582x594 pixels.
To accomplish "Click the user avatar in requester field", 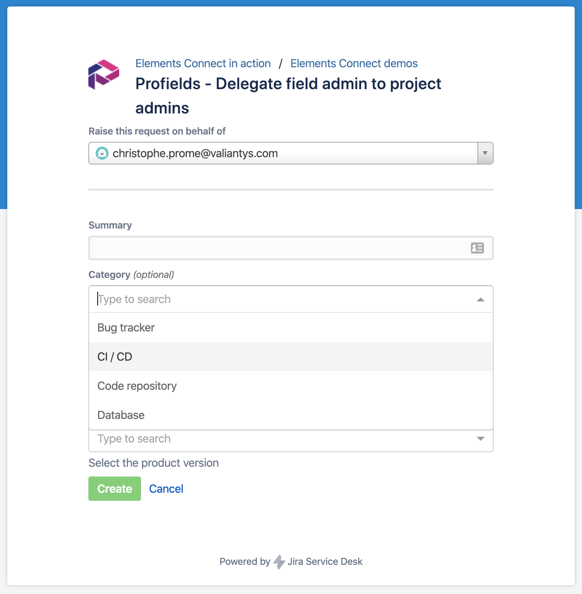I will tap(102, 153).
